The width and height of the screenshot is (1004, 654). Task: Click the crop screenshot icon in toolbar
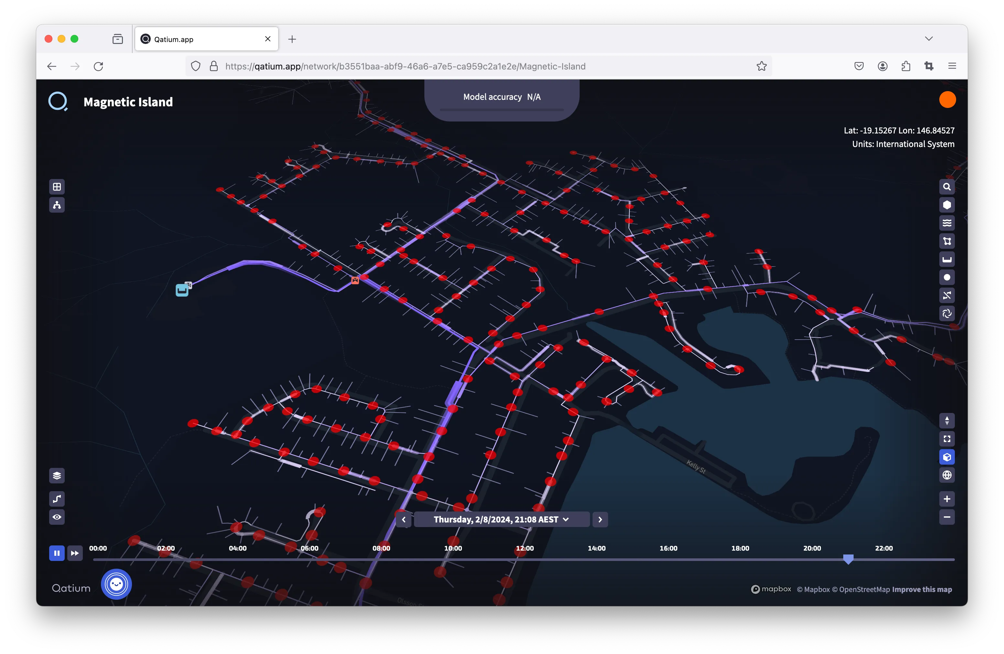[x=929, y=66]
